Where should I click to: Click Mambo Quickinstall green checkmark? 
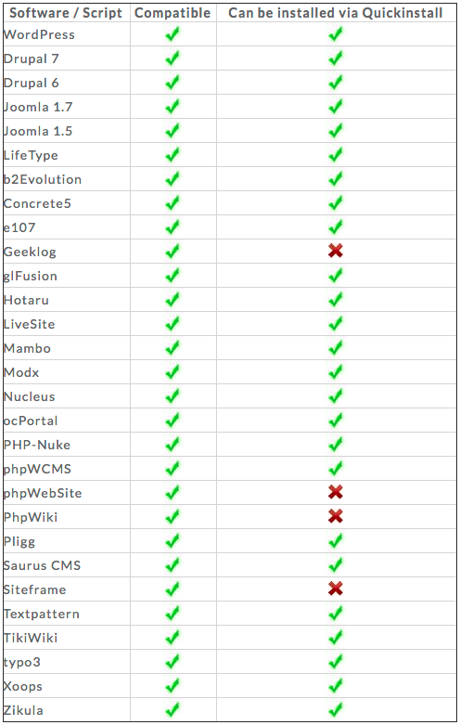[x=336, y=347]
